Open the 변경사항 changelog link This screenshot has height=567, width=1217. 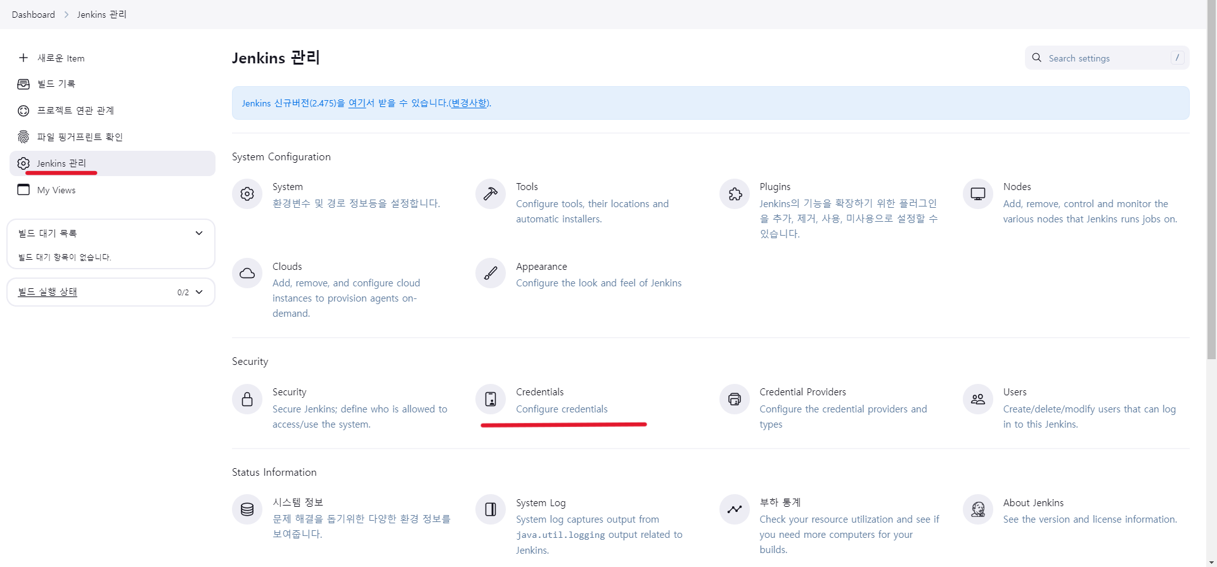[x=469, y=103]
